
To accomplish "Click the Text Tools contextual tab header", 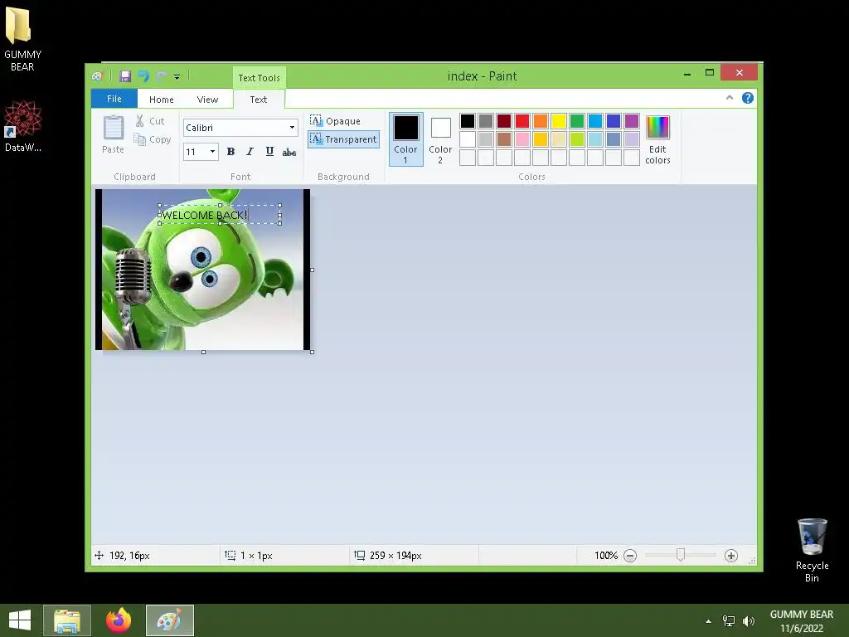I will pyautogui.click(x=260, y=77).
